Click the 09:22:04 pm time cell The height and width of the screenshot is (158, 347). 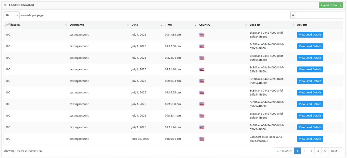point(173,58)
